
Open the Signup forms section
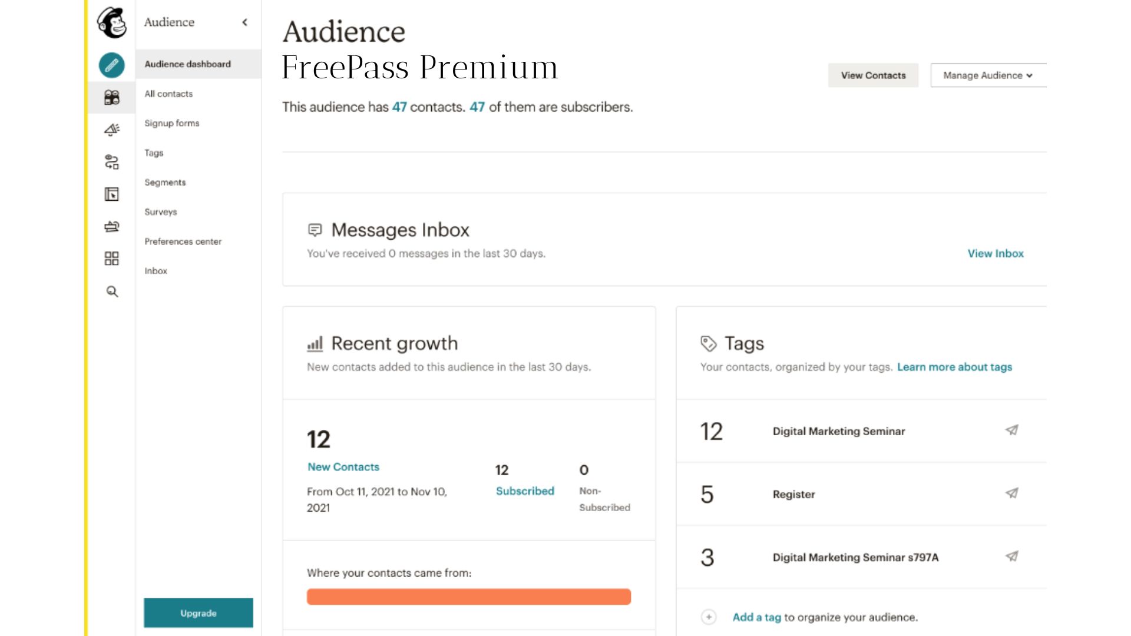(172, 123)
